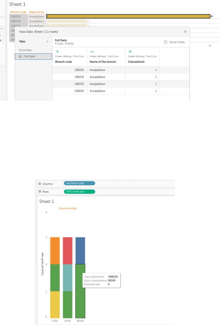Collapse the Tabs pane chevron
The height and width of the screenshot is (325, 220).
(47, 42)
